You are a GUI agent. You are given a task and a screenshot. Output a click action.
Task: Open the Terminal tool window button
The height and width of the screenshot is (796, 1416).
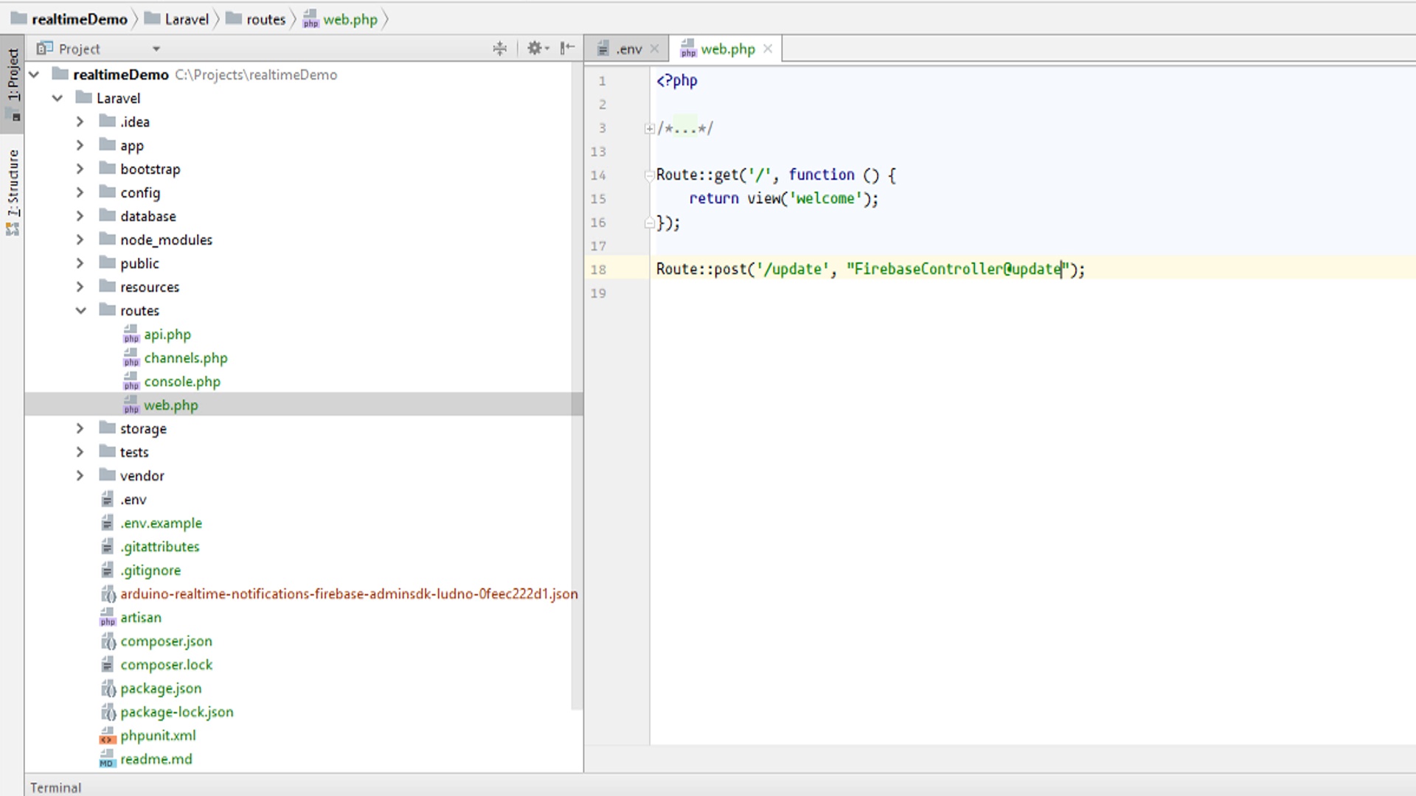[x=55, y=787]
